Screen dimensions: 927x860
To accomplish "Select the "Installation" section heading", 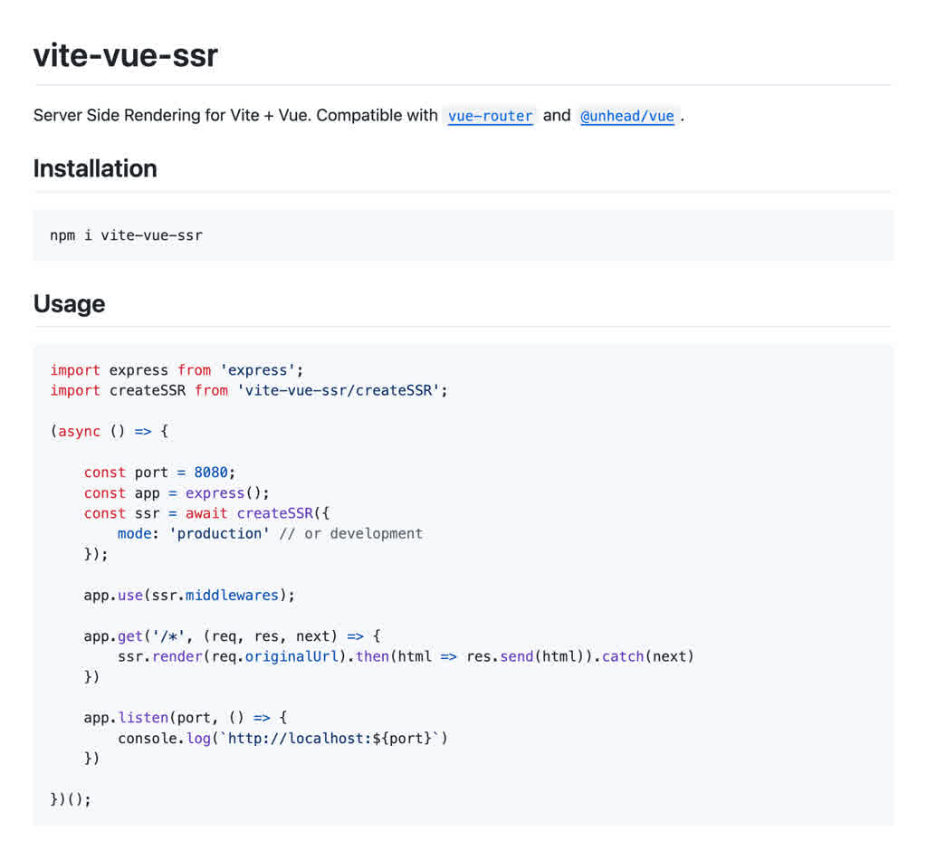I will 95,168.
